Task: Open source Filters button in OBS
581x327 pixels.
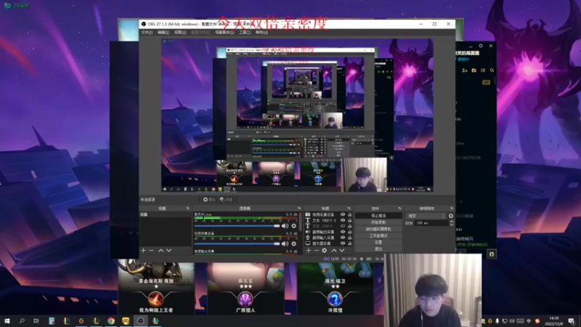Action: point(226,199)
